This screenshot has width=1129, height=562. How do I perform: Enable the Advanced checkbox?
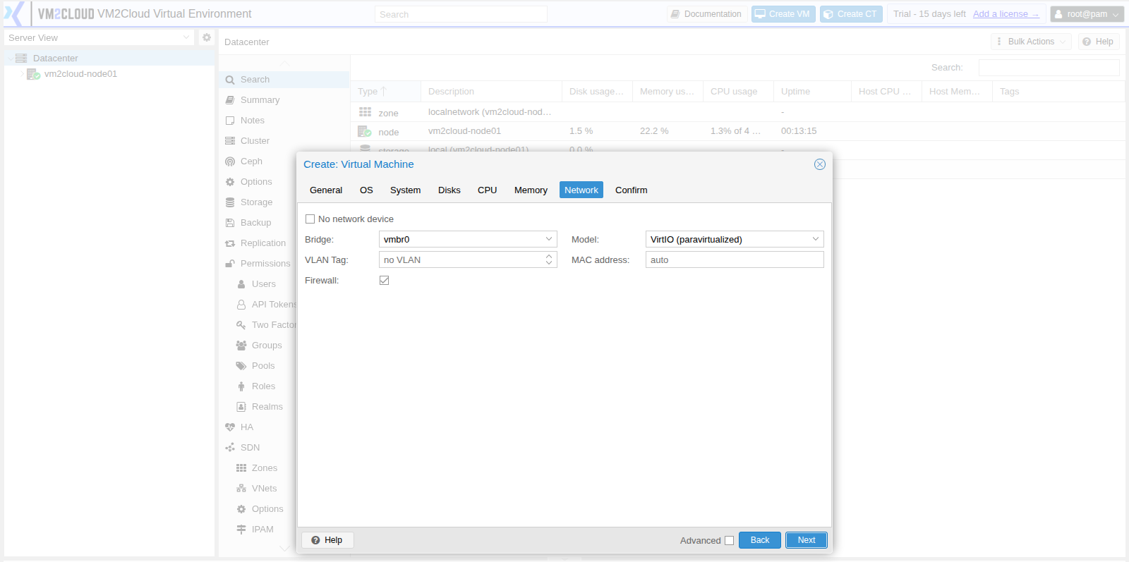pyautogui.click(x=730, y=541)
